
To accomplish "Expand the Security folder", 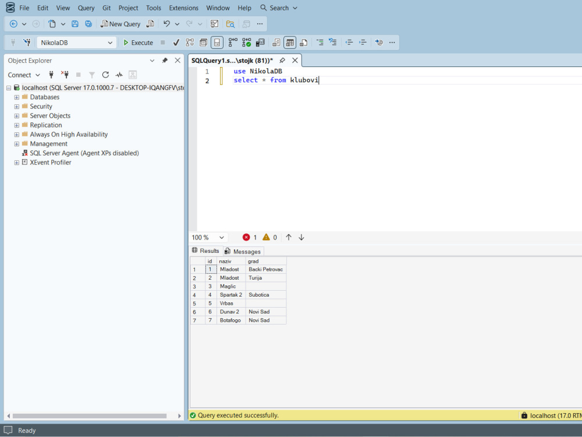I will coord(17,107).
